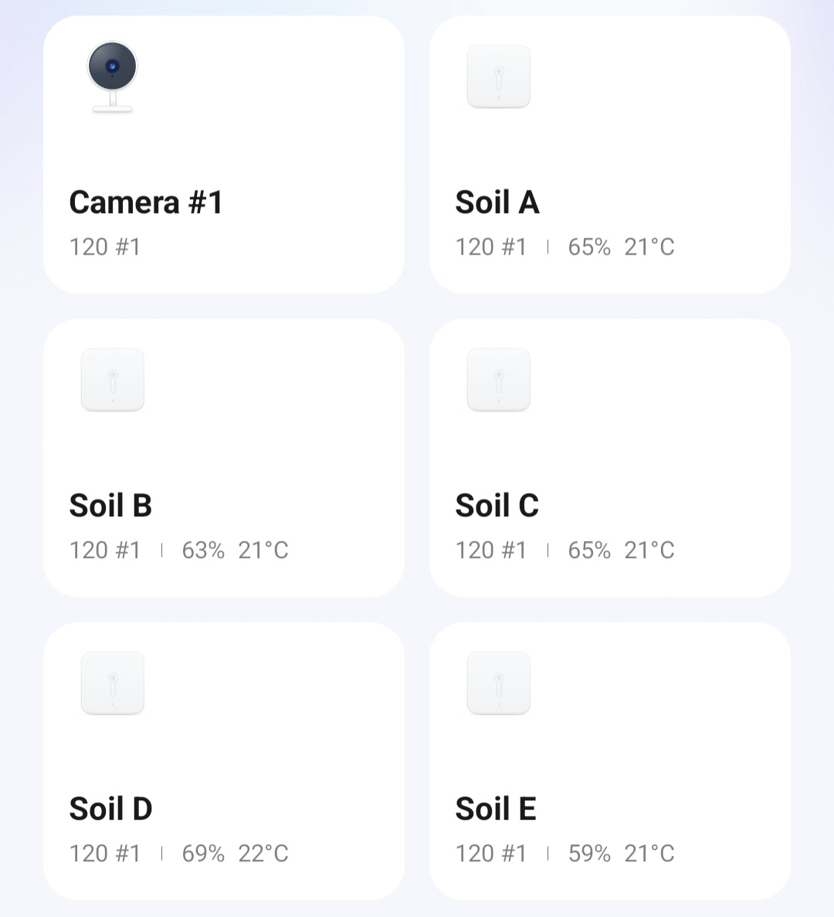Tap the Soil E sensor icon

[499, 683]
